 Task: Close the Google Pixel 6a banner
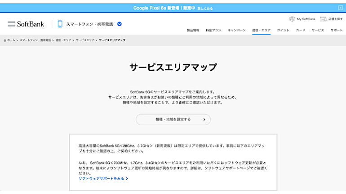pos(340,8)
